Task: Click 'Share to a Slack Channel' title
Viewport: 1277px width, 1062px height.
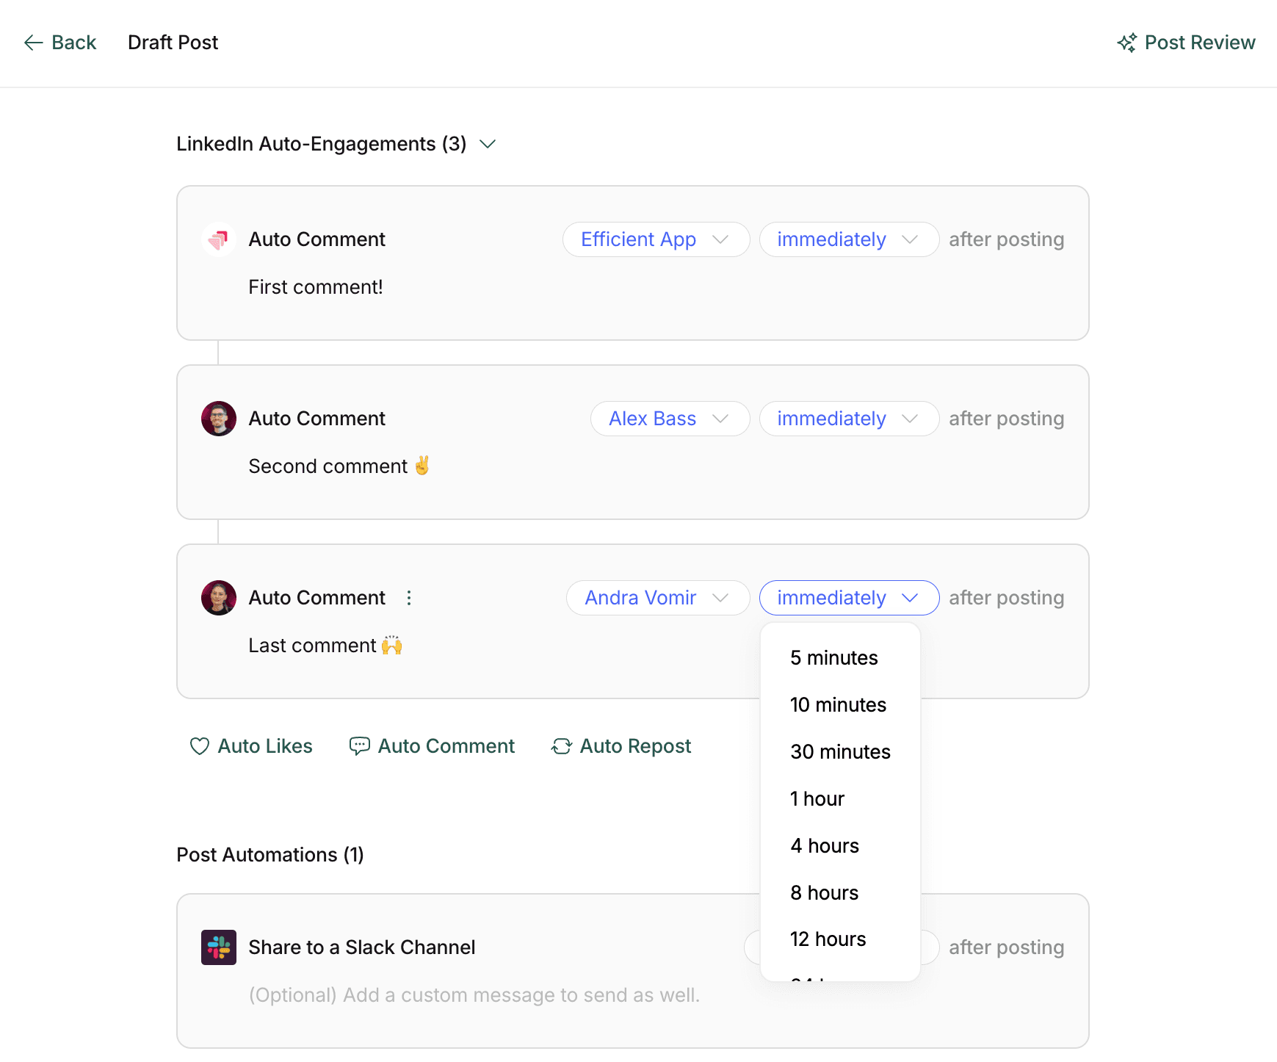Action: (x=362, y=947)
